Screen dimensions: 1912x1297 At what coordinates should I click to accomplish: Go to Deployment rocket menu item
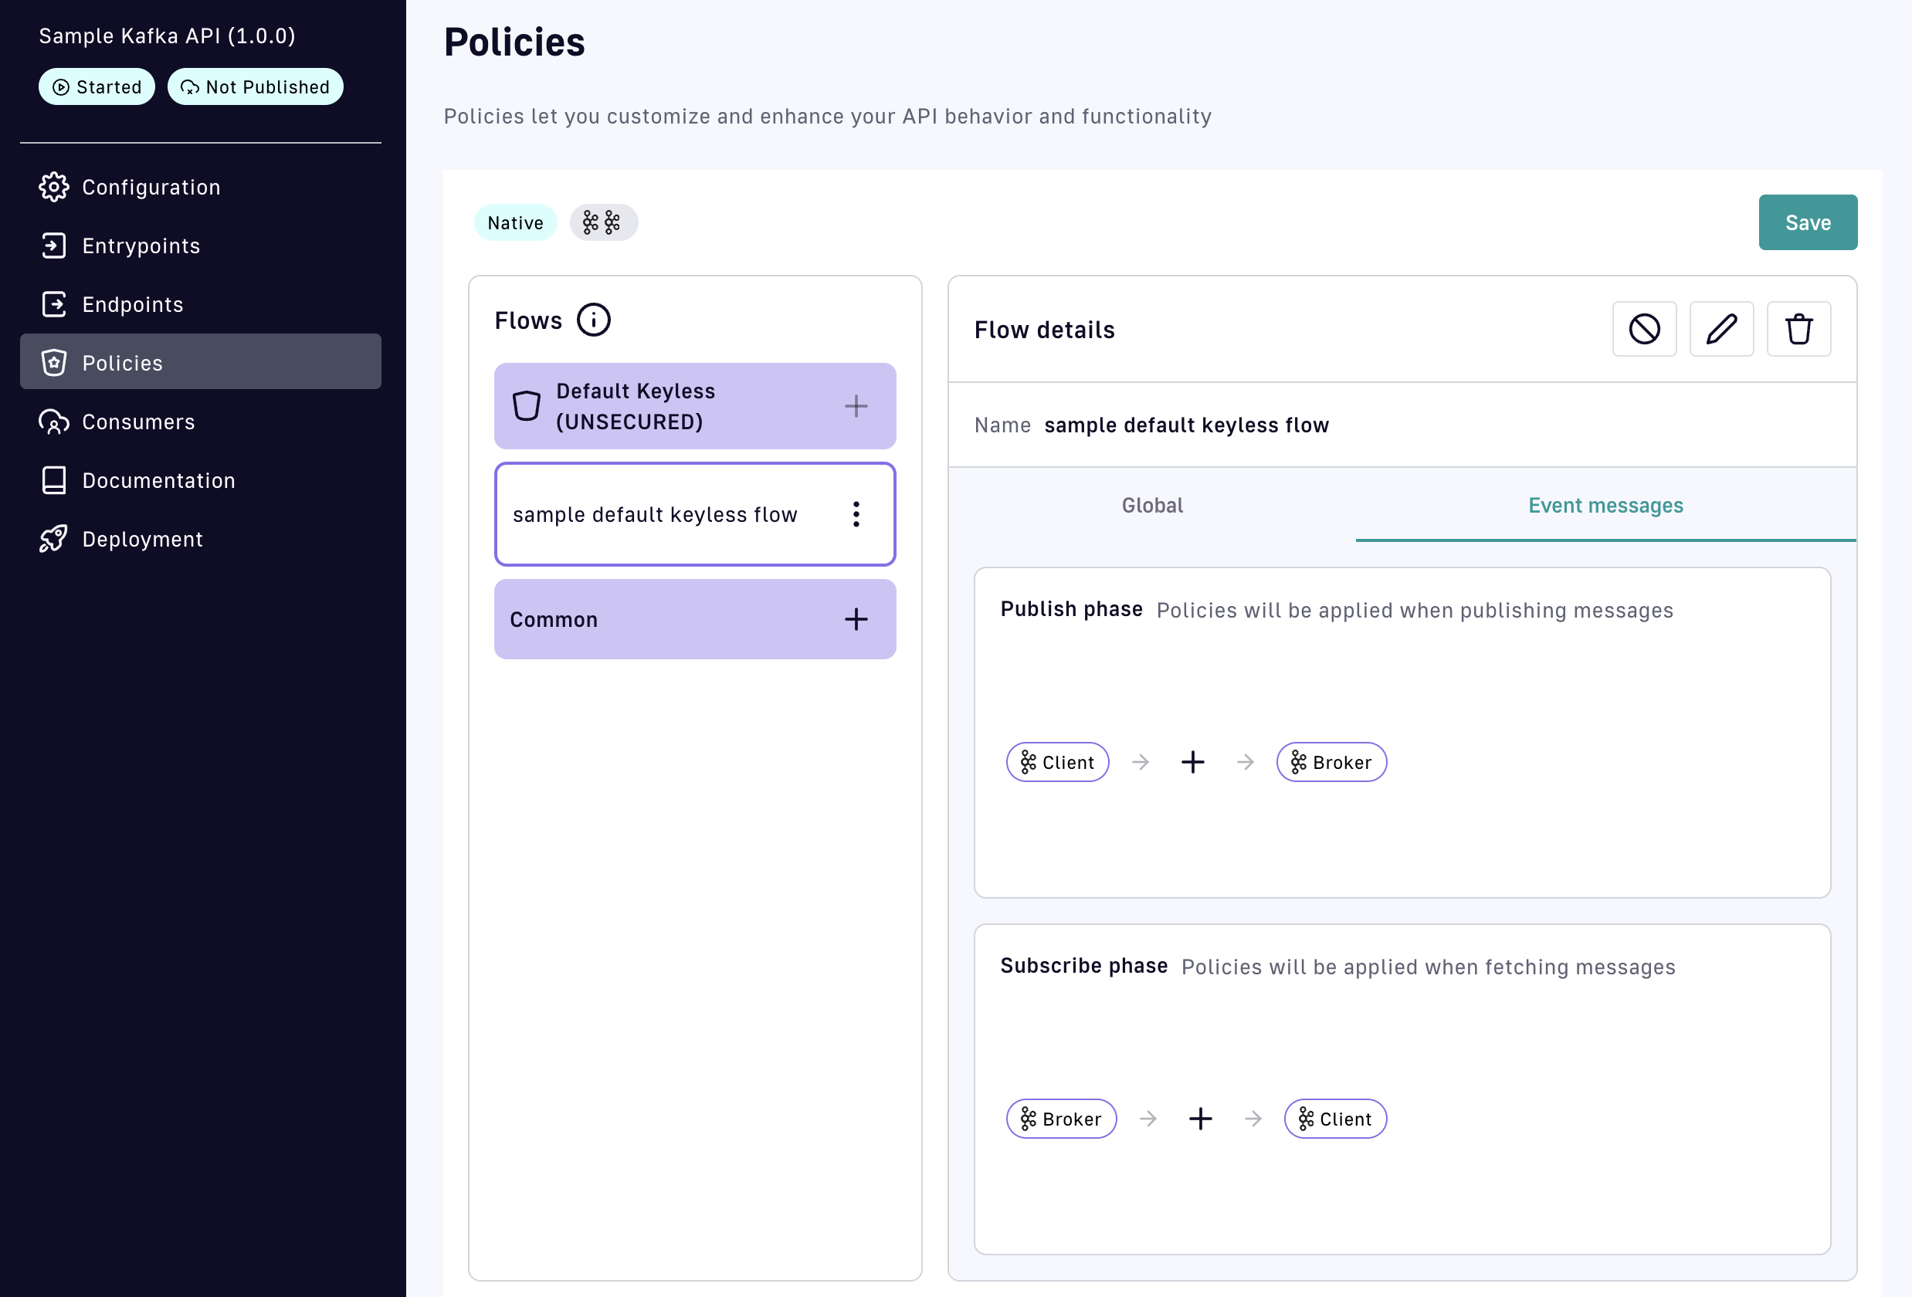click(x=141, y=540)
